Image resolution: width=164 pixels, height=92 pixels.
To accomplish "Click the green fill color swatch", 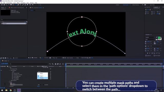I will coord(159,38).
